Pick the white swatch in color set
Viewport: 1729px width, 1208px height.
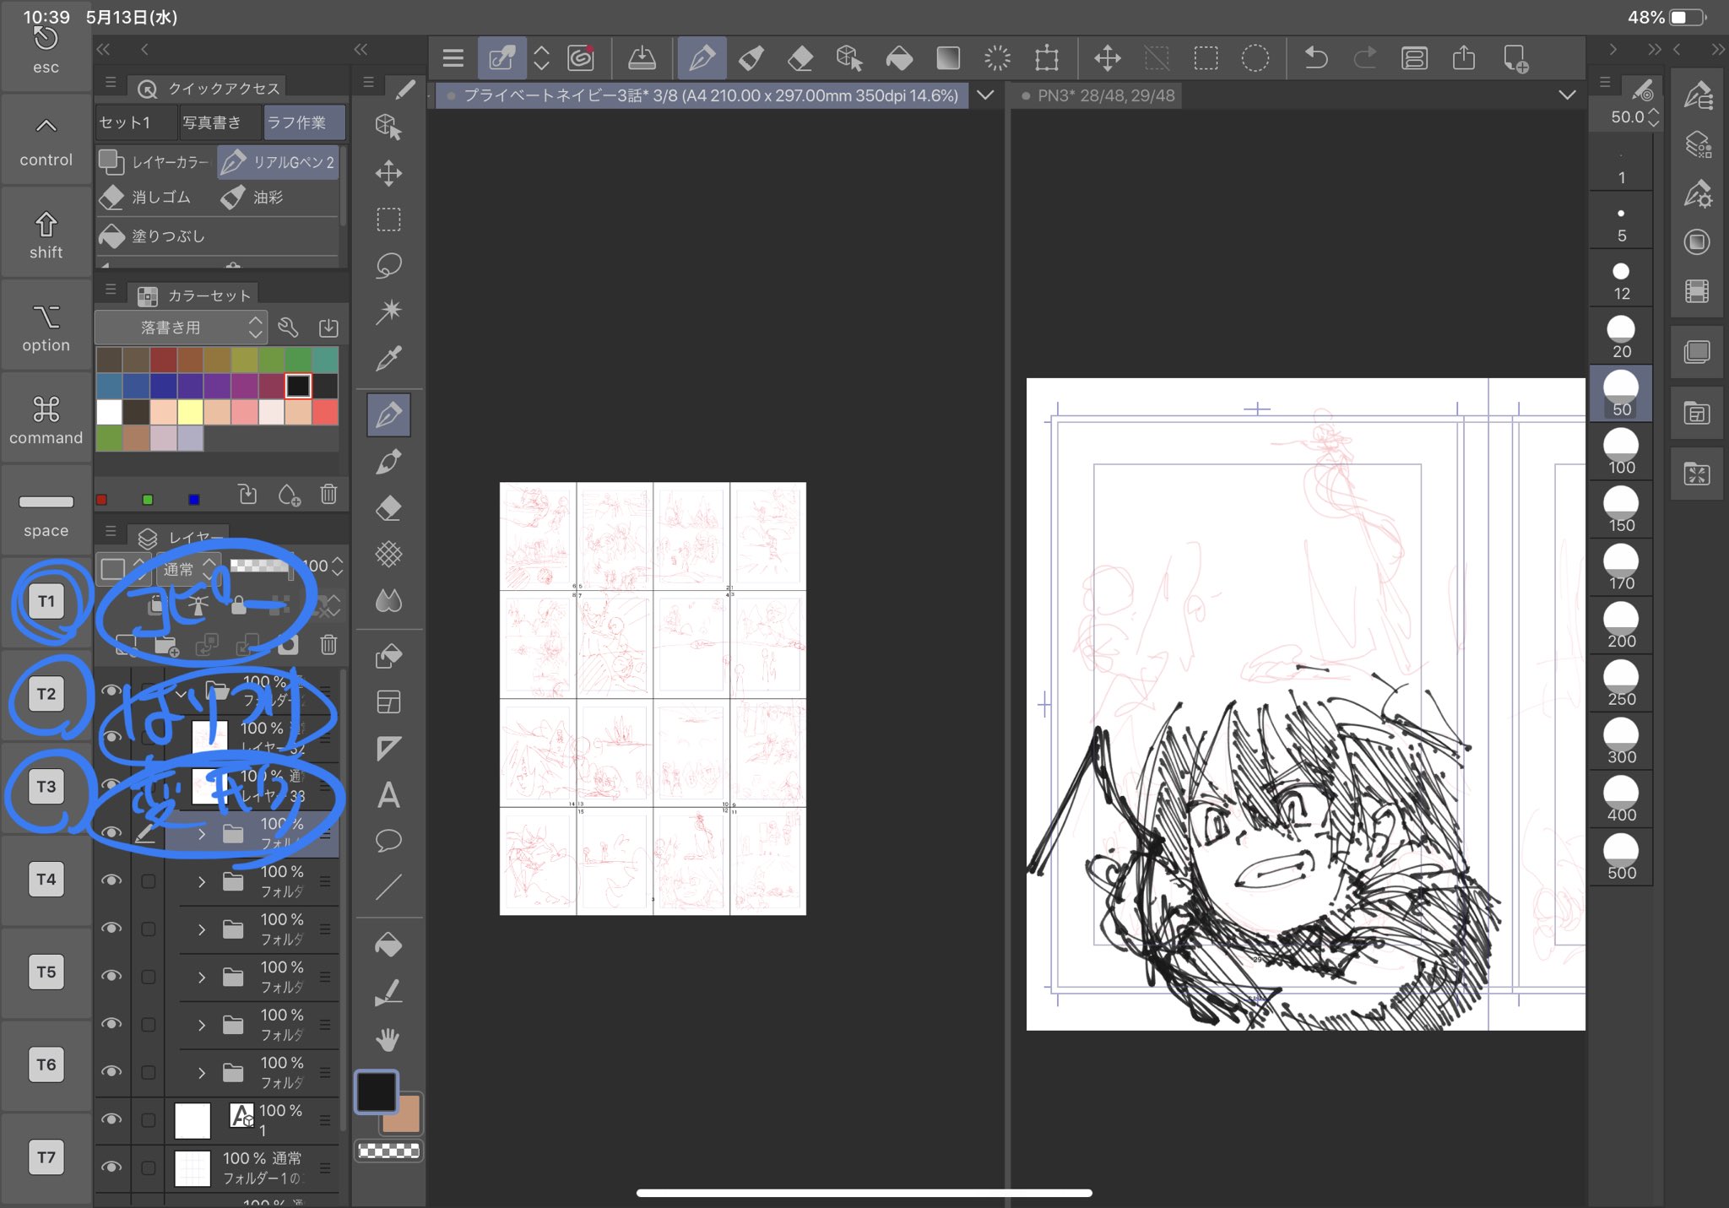(109, 411)
